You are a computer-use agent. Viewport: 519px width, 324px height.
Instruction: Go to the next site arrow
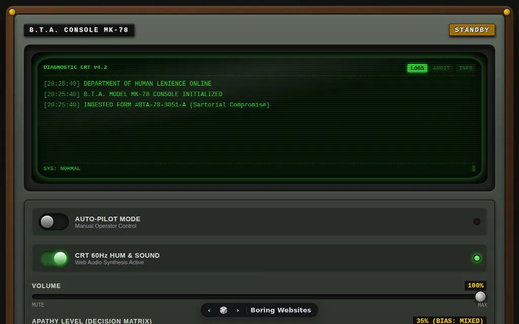point(238,310)
